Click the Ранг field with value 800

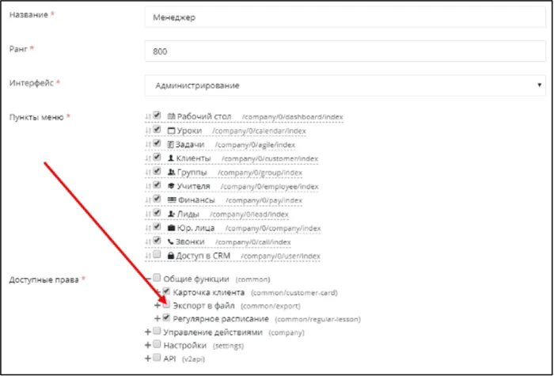(345, 51)
